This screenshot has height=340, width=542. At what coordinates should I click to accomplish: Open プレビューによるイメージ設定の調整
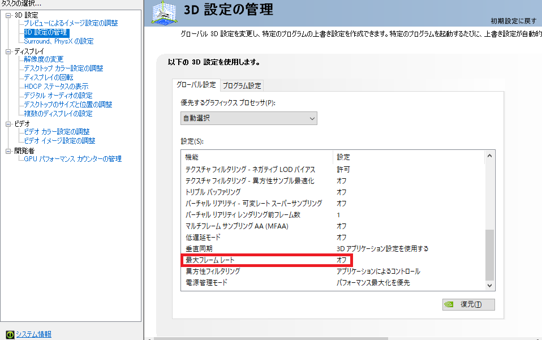71,23
